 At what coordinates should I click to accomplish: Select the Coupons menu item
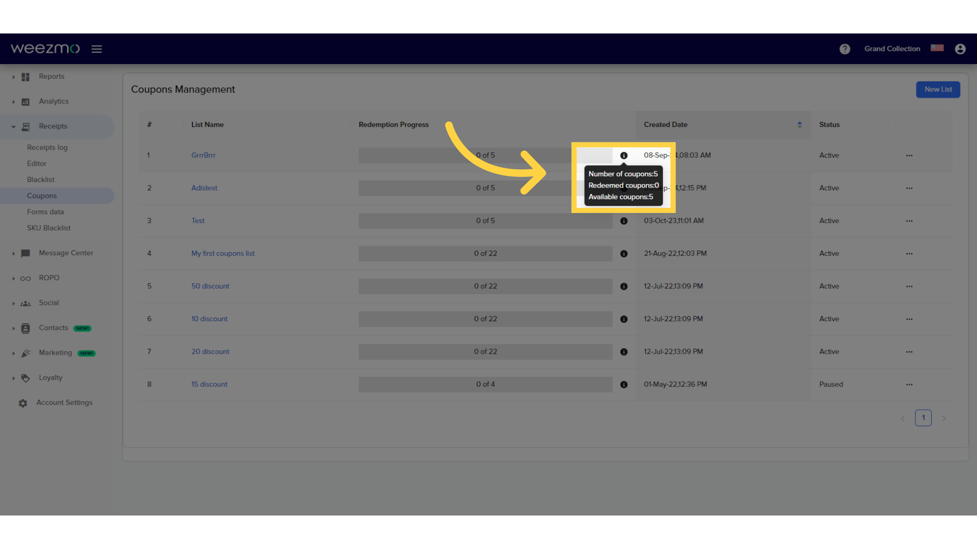click(42, 195)
